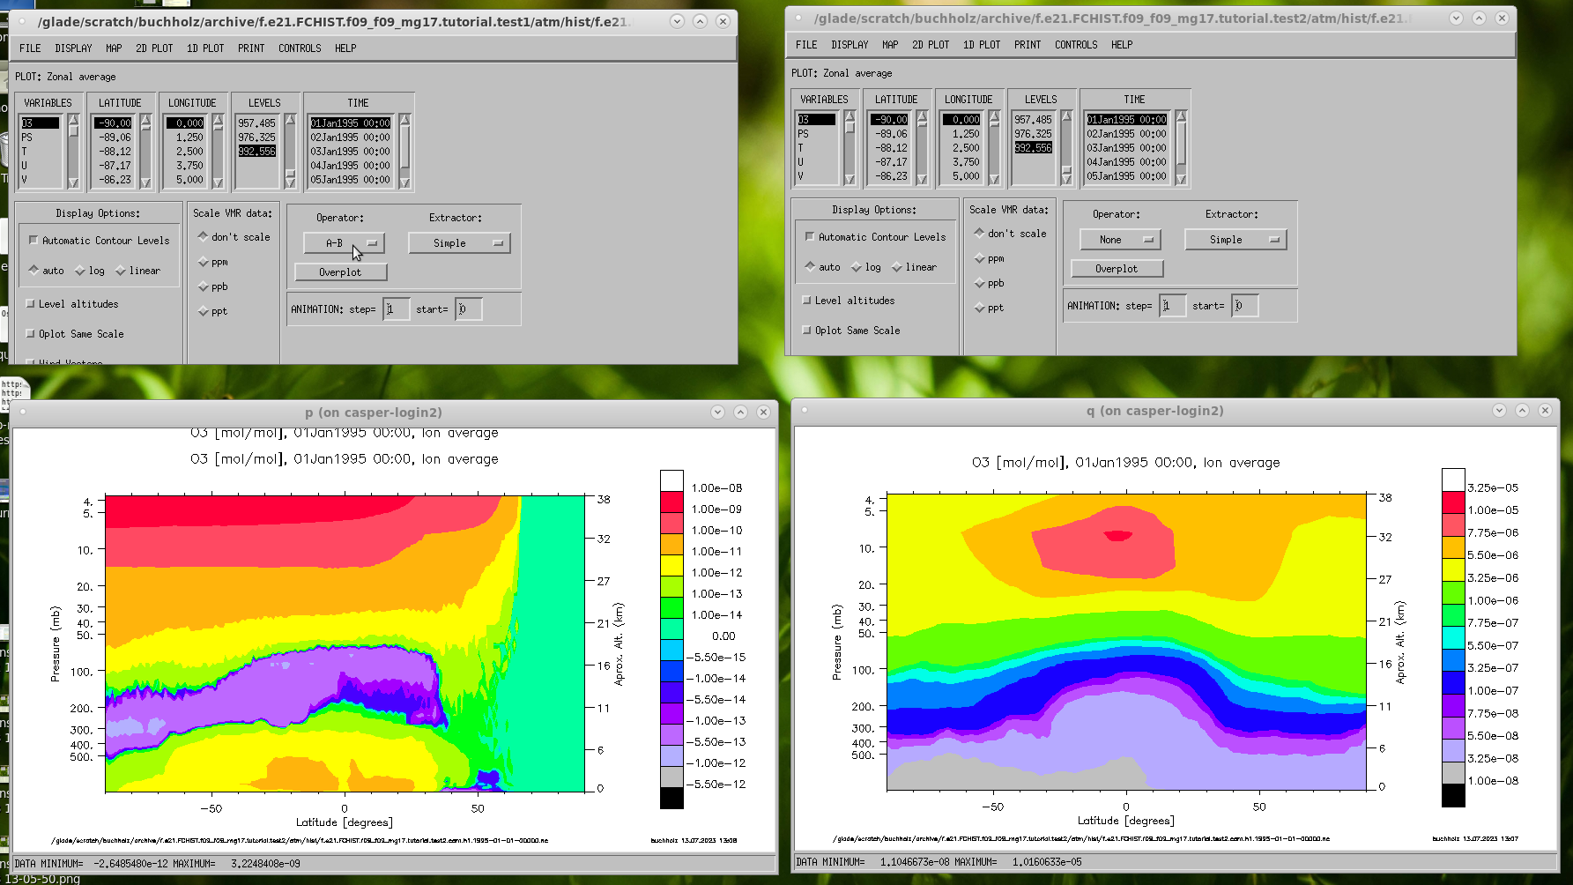Click 1.00e-09 red swatch in p plot legend
This screenshot has height=885, width=1573.
(x=671, y=502)
